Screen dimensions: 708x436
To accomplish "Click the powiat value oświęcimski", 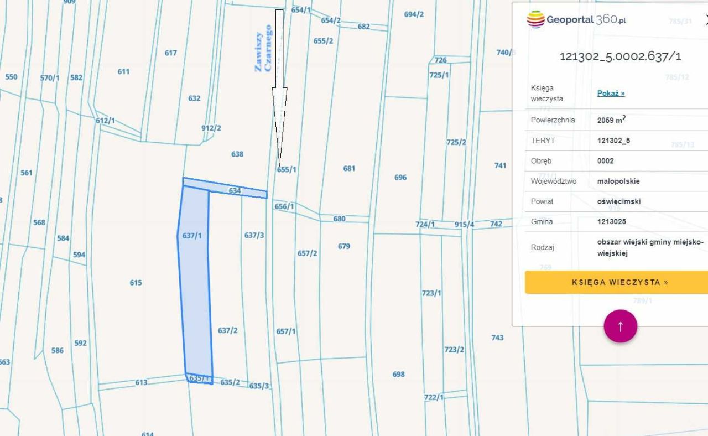I will pyautogui.click(x=619, y=201).
